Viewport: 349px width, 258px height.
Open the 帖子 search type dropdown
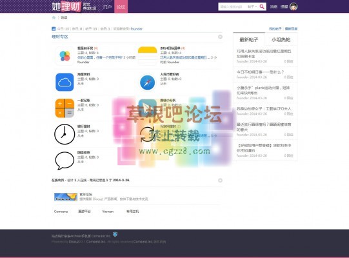point(252,6)
